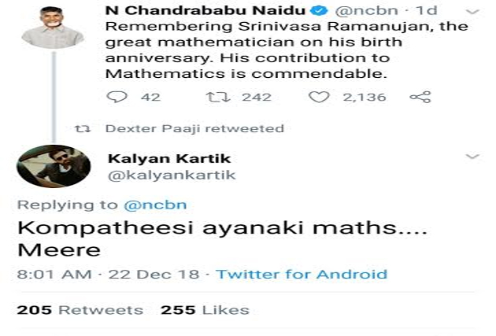The height and width of the screenshot is (336, 496).
Task: Like the Ramanujan tweet with heart icon
Action: tap(318, 97)
